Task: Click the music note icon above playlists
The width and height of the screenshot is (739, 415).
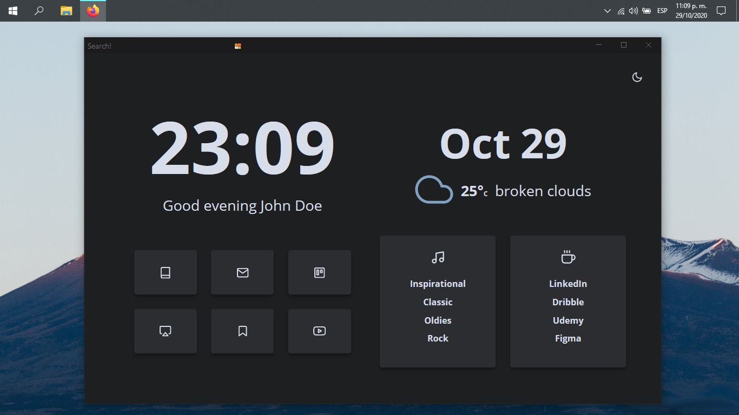Action: click(438, 257)
